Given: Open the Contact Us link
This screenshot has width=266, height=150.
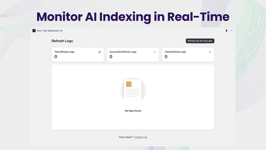Looking at the screenshot, I should [x=141, y=137].
